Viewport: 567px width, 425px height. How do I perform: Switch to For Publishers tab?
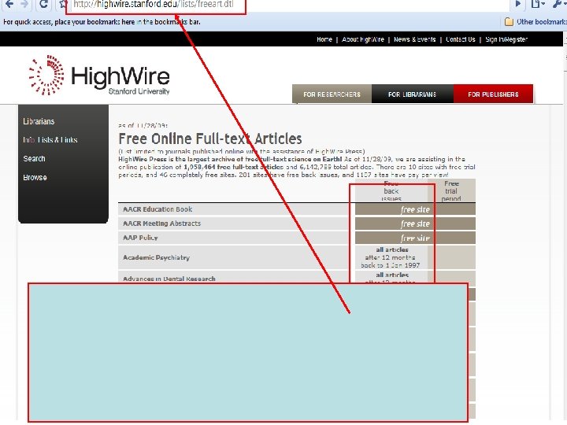click(x=493, y=94)
